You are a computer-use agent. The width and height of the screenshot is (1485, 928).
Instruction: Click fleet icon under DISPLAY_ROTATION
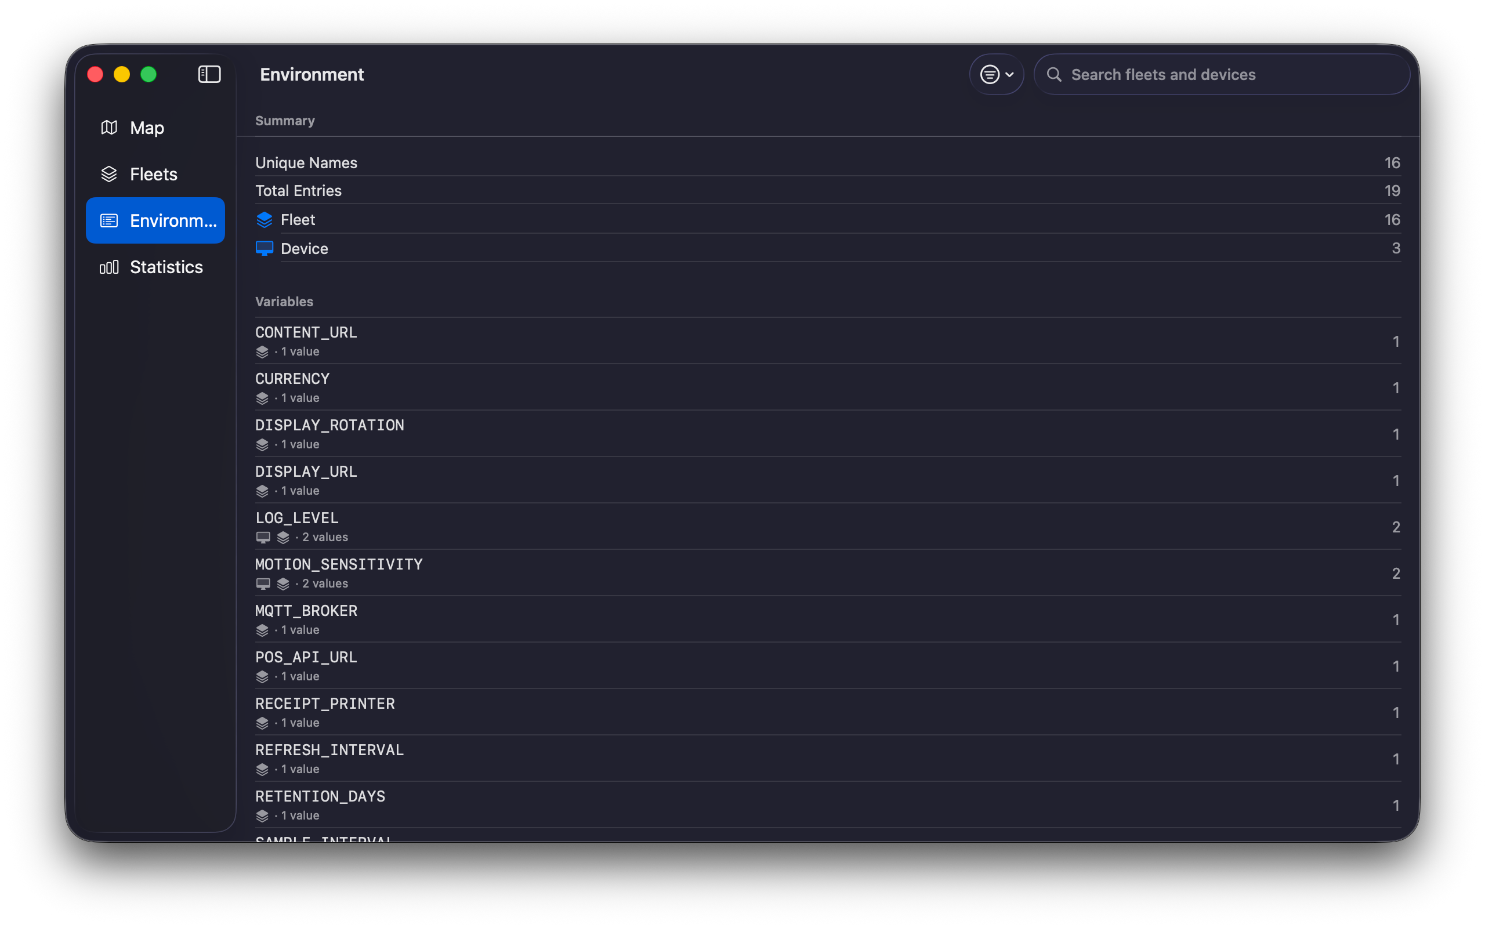[x=262, y=444]
